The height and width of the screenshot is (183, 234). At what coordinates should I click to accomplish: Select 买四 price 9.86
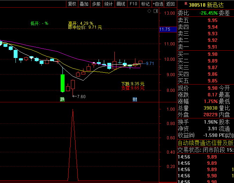pyautogui.click(x=213, y=74)
